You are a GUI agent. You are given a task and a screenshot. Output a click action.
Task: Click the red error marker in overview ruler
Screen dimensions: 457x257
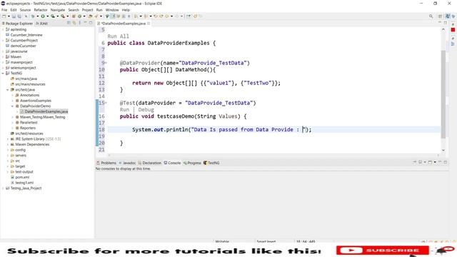tap(453, 30)
